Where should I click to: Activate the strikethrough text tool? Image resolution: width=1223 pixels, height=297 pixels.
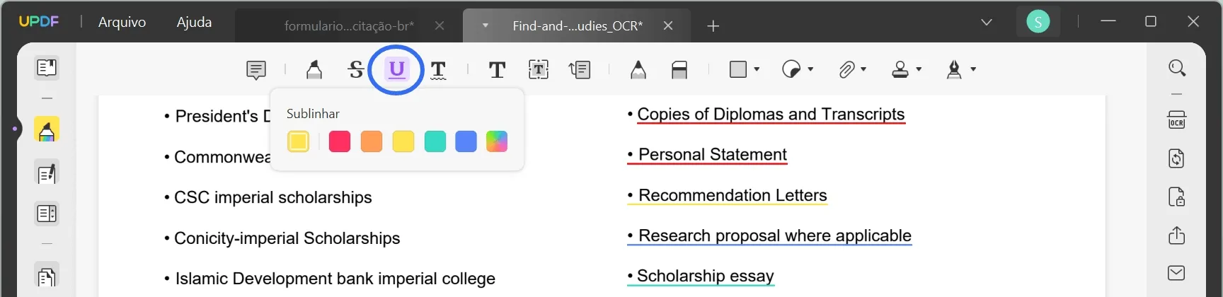coord(356,69)
